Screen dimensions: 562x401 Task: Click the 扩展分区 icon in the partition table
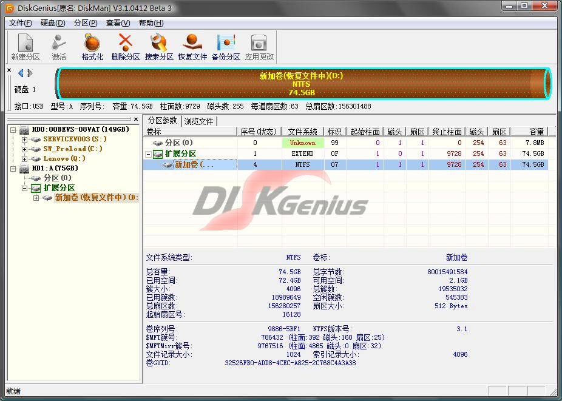click(158, 154)
